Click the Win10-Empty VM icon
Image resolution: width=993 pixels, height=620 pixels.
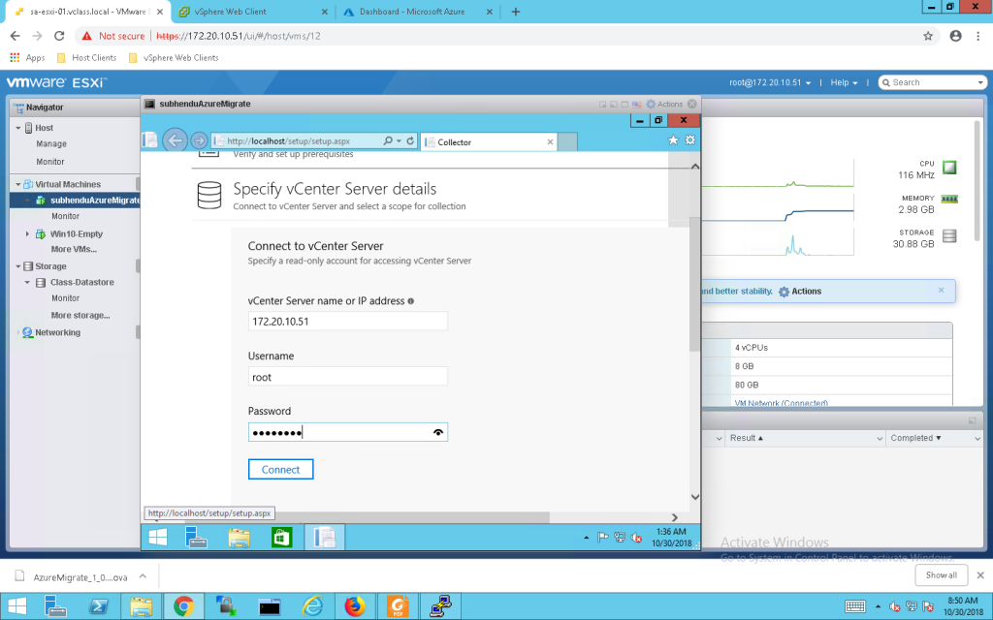click(41, 234)
